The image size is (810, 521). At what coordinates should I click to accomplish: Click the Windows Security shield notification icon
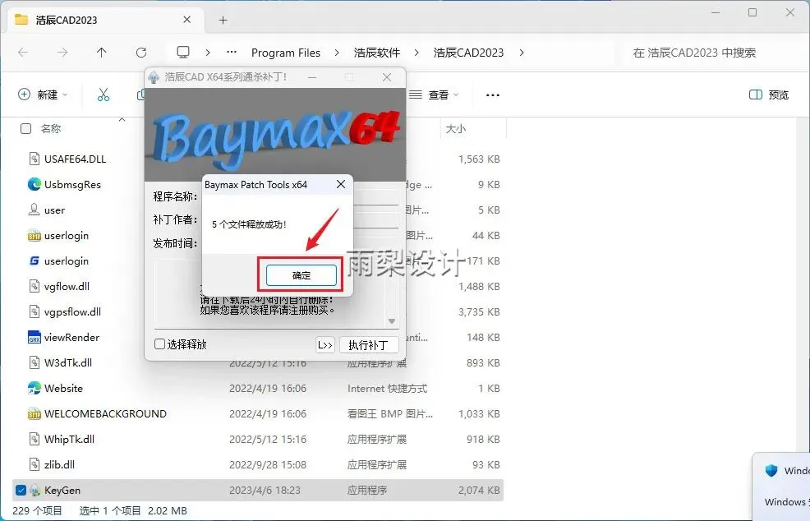point(771,470)
